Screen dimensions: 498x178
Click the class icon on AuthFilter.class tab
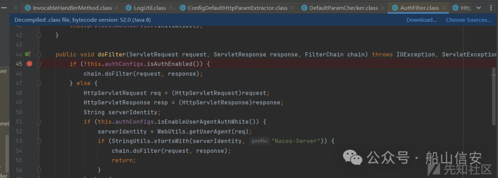coord(395,8)
